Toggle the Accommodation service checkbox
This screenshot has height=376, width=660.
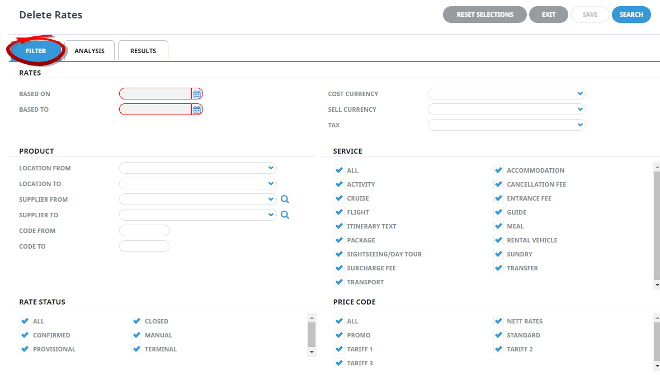point(499,170)
